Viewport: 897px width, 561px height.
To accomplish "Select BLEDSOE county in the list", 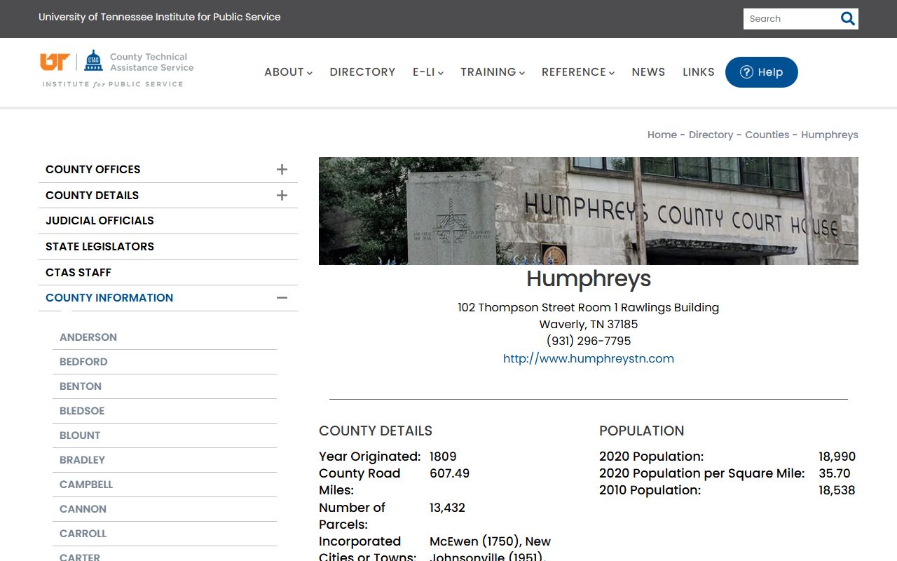I will click(82, 411).
